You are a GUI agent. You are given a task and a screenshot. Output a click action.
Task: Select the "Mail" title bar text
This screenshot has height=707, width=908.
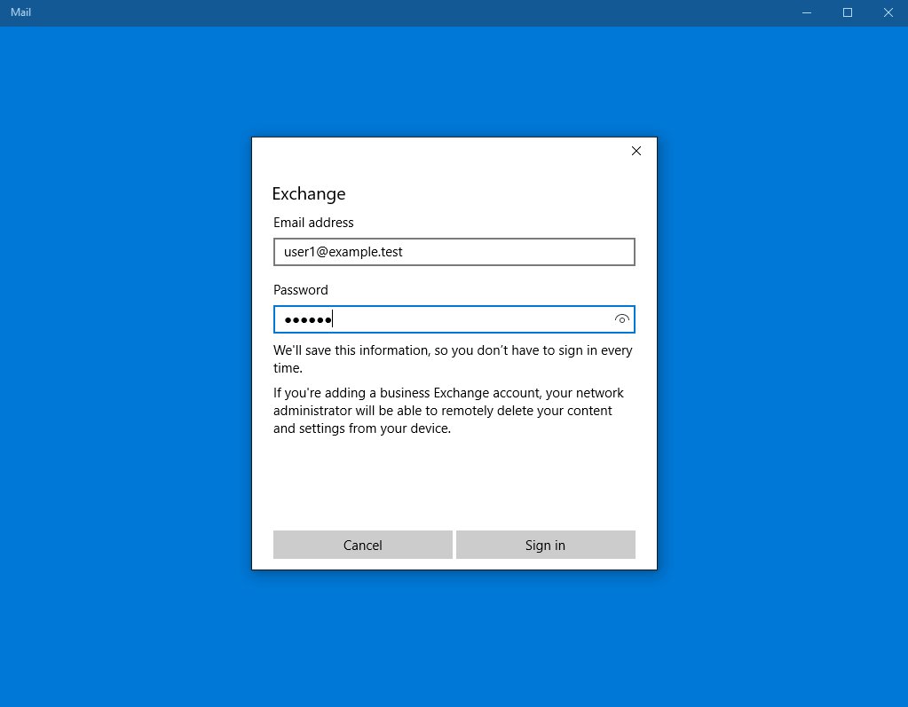pyautogui.click(x=20, y=12)
